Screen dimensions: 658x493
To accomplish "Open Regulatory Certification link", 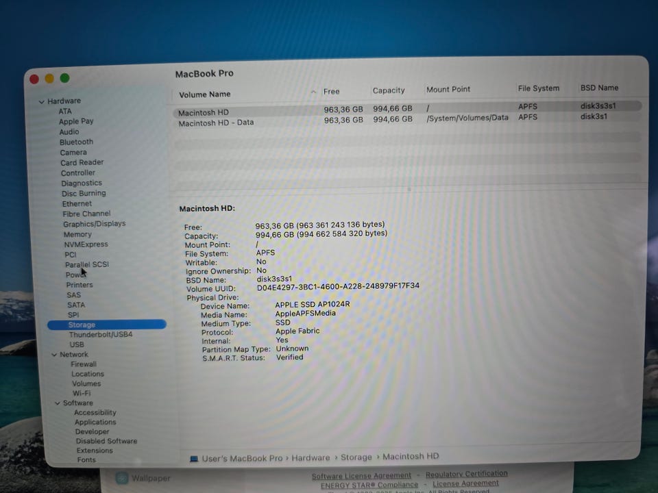I will coord(467,474).
